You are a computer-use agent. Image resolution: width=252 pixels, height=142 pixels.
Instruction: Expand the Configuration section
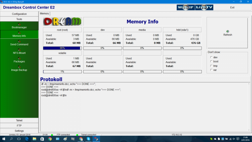pyautogui.click(x=19, y=14)
